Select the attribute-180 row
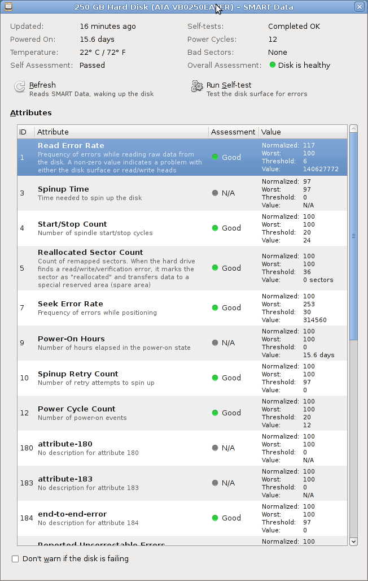 (x=182, y=448)
